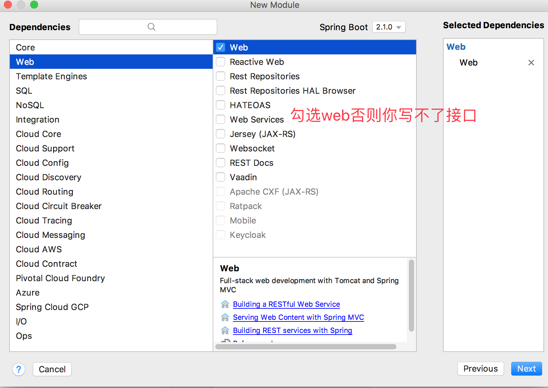Go back with the Previous button
The height and width of the screenshot is (388, 548).
point(480,369)
